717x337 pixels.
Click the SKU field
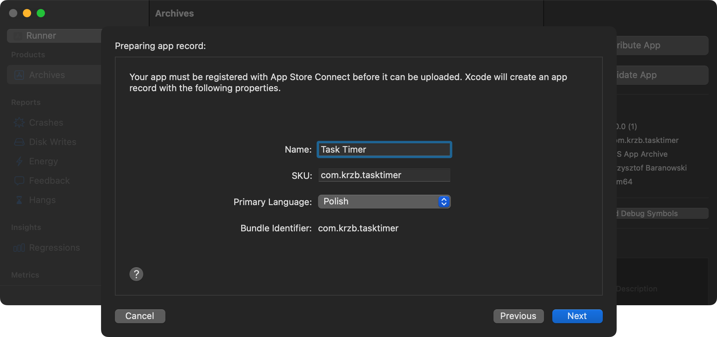click(x=384, y=175)
